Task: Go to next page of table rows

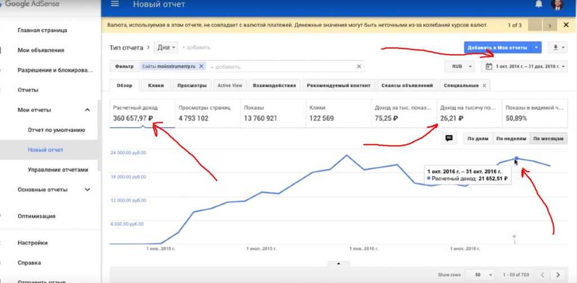Action: click(x=558, y=275)
